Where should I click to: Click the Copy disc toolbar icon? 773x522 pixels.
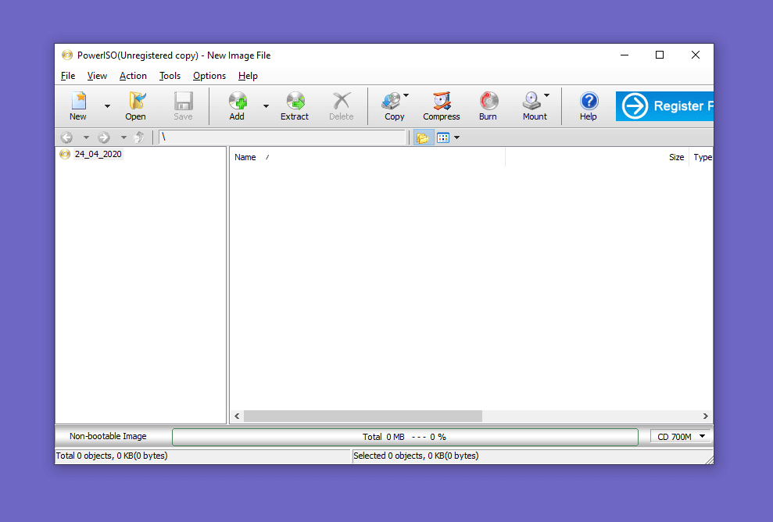[x=393, y=106]
